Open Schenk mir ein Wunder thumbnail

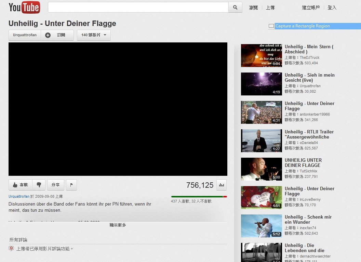click(261, 226)
